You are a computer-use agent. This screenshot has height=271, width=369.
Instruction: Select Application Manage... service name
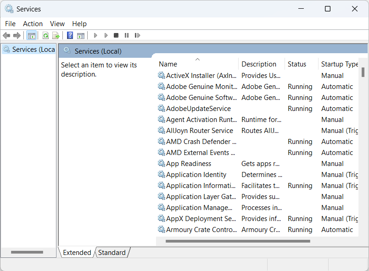199,208
